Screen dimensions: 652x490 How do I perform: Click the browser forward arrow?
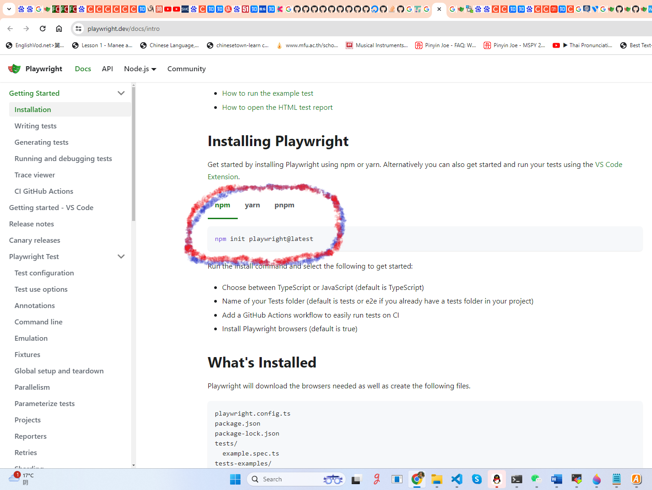point(26,29)
